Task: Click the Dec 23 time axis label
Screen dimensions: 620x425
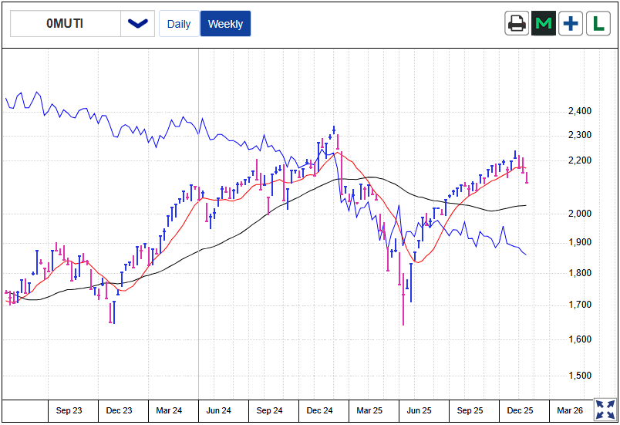Action: [x=119, y=410]
